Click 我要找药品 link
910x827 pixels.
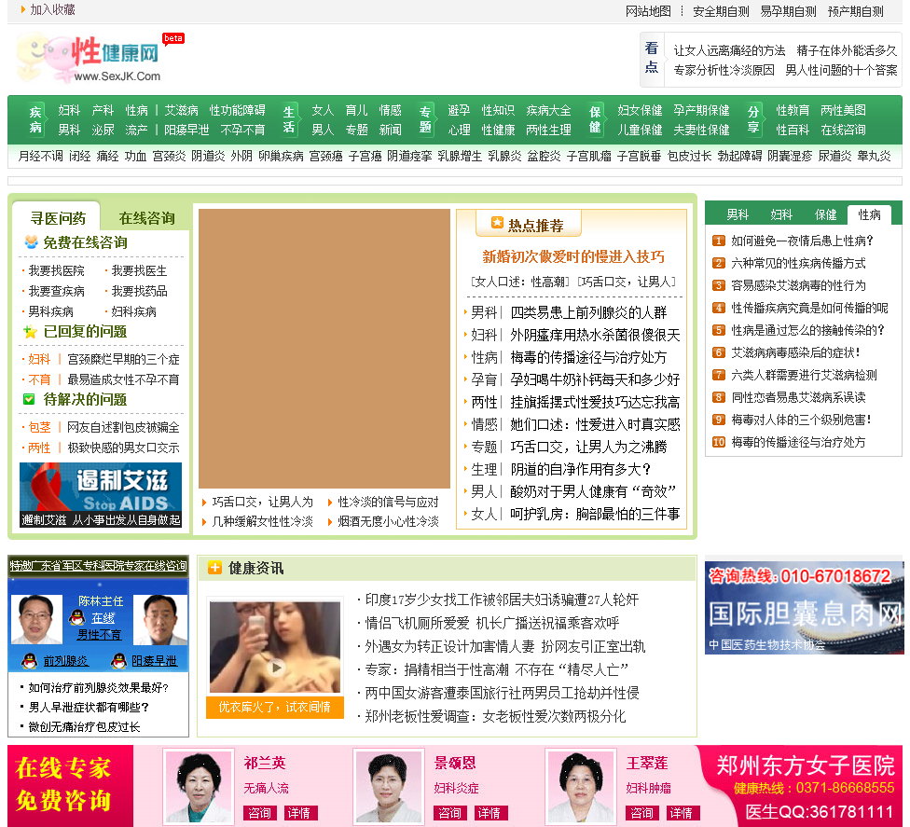tap(139, 291)
